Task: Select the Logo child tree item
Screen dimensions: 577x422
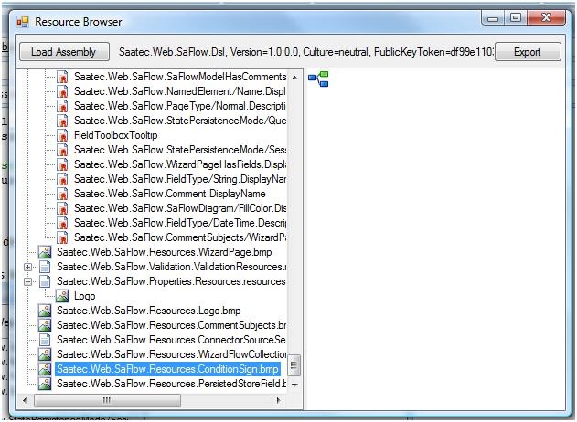Action: [85, 296]
